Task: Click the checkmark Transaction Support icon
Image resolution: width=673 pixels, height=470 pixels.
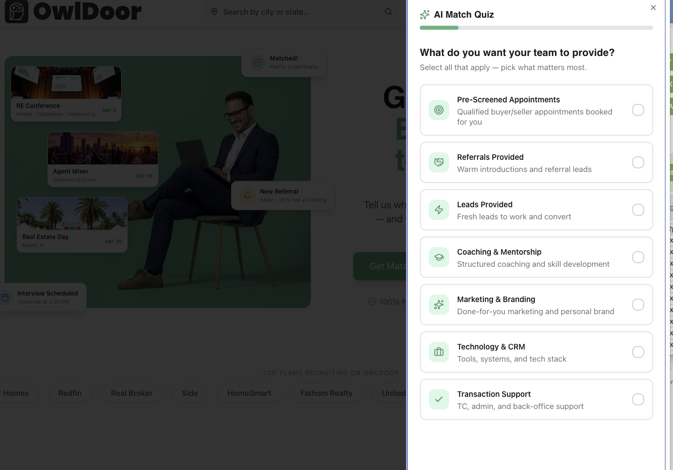Action: [x=439, y=399]
